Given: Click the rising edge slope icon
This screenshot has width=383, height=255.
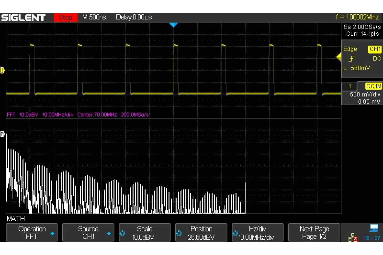Looking at the screenshot, I should (352, 59).
